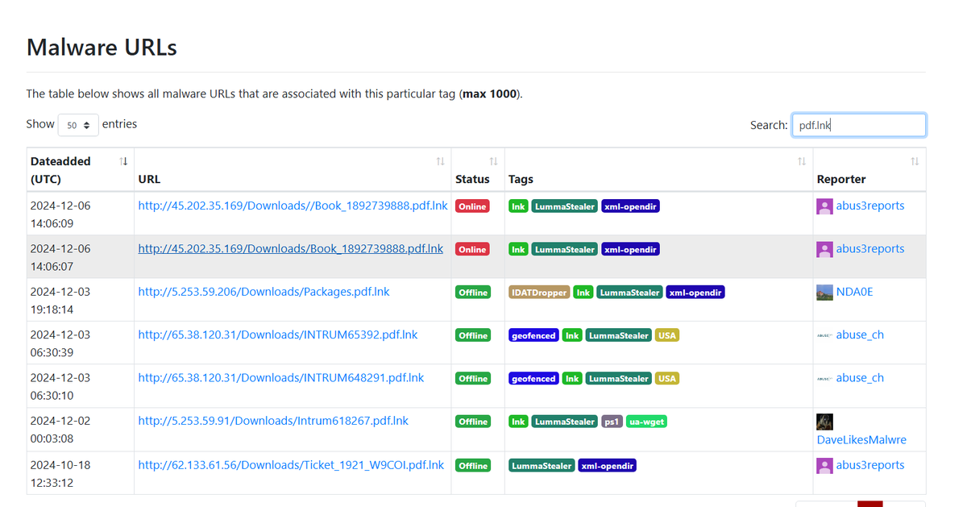This screenshot has width=967, height=507.
Task: Click abus3reports avatar in 14:06:07 row
Action: [824, 249]
